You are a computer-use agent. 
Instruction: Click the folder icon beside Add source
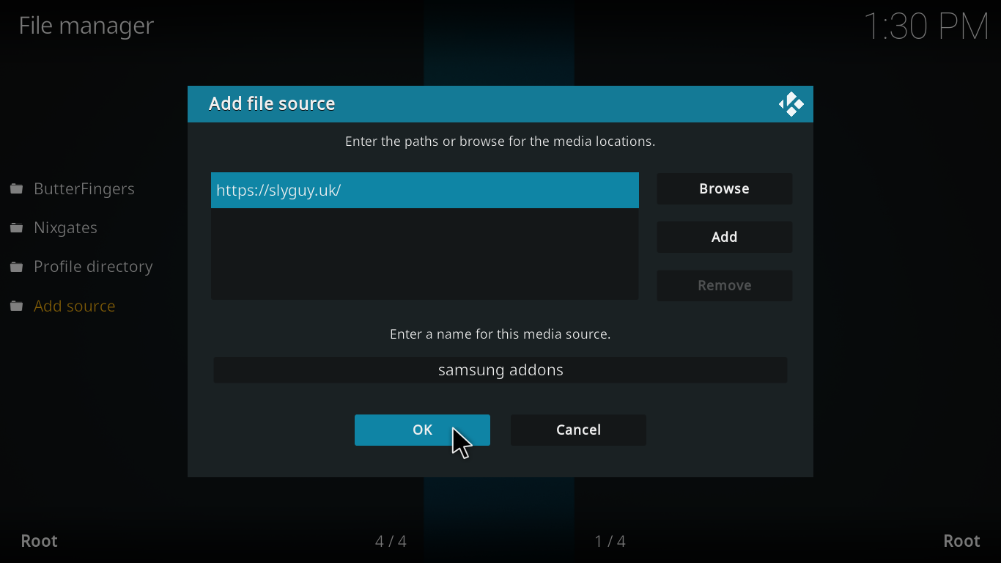(16, 306)
